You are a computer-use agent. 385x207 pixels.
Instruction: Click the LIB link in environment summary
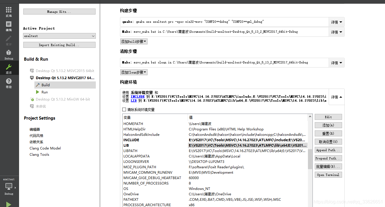click(134, 101)
